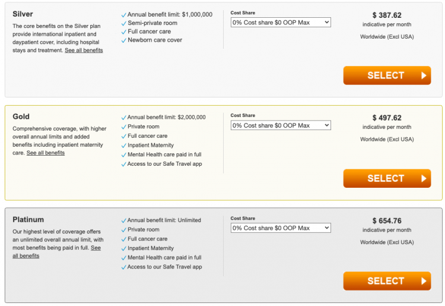445x306 pixels.
Task: Click arrow icon on Platinum SELECT button
Action: click(x=424, y=281)
